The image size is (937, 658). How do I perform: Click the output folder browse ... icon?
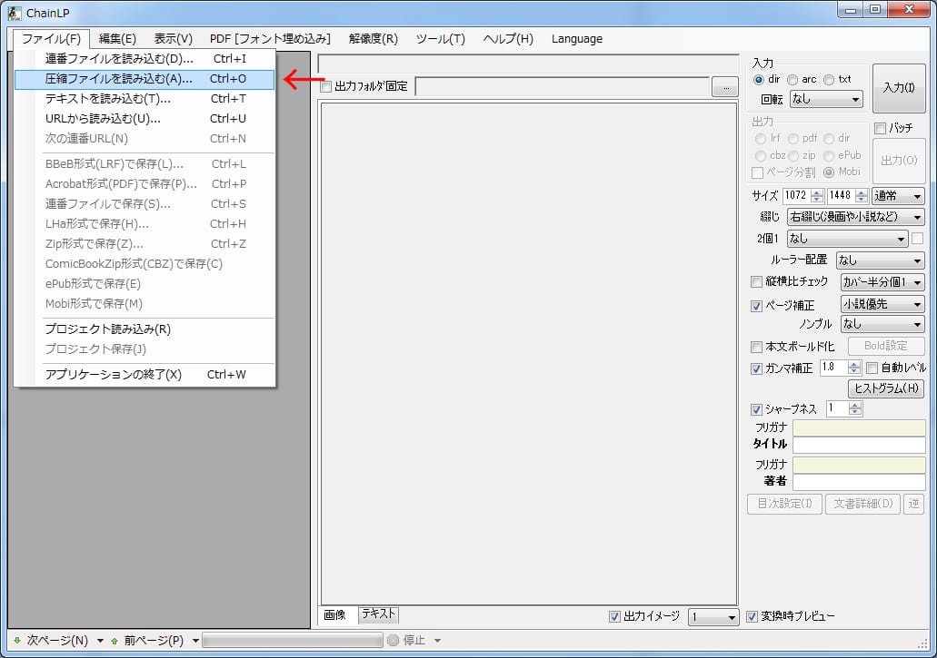[727, 86]
